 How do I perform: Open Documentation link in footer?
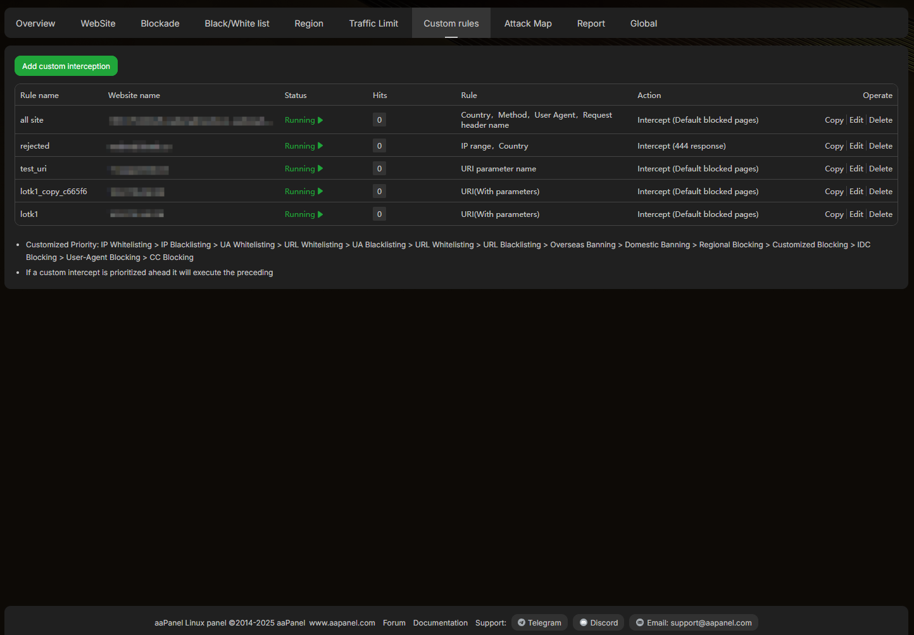[x=440, y=623]
